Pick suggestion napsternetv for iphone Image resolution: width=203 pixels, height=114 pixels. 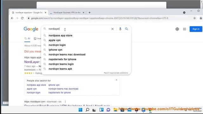click(62, 59)
